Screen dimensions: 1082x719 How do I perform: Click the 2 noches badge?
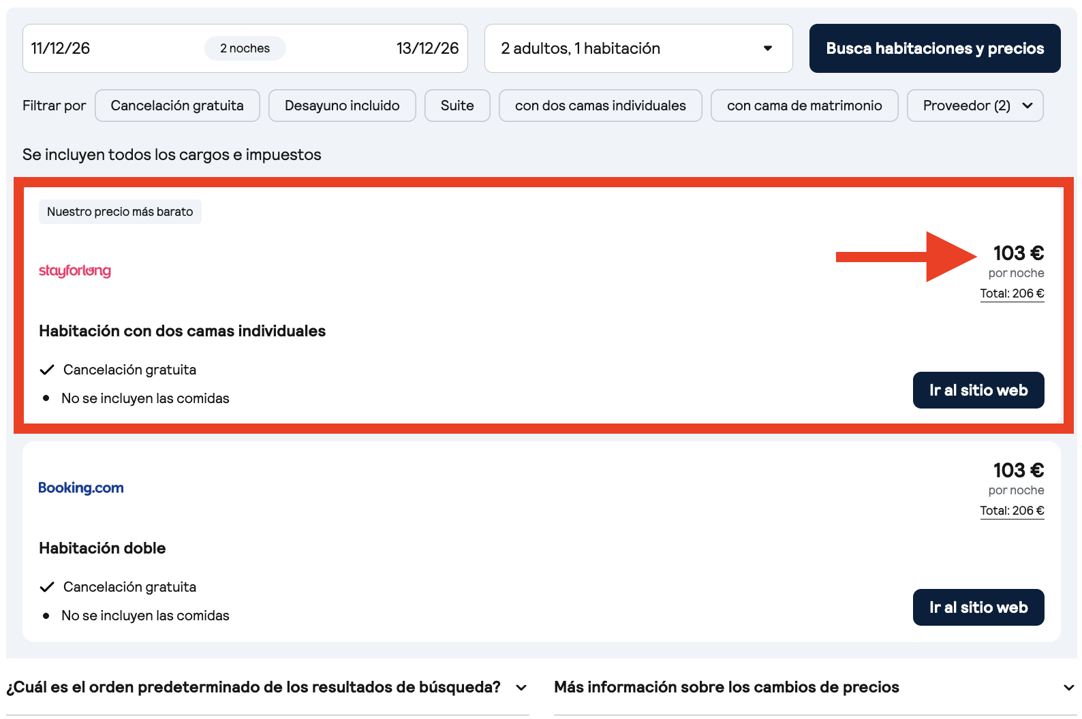coord(245,48)
